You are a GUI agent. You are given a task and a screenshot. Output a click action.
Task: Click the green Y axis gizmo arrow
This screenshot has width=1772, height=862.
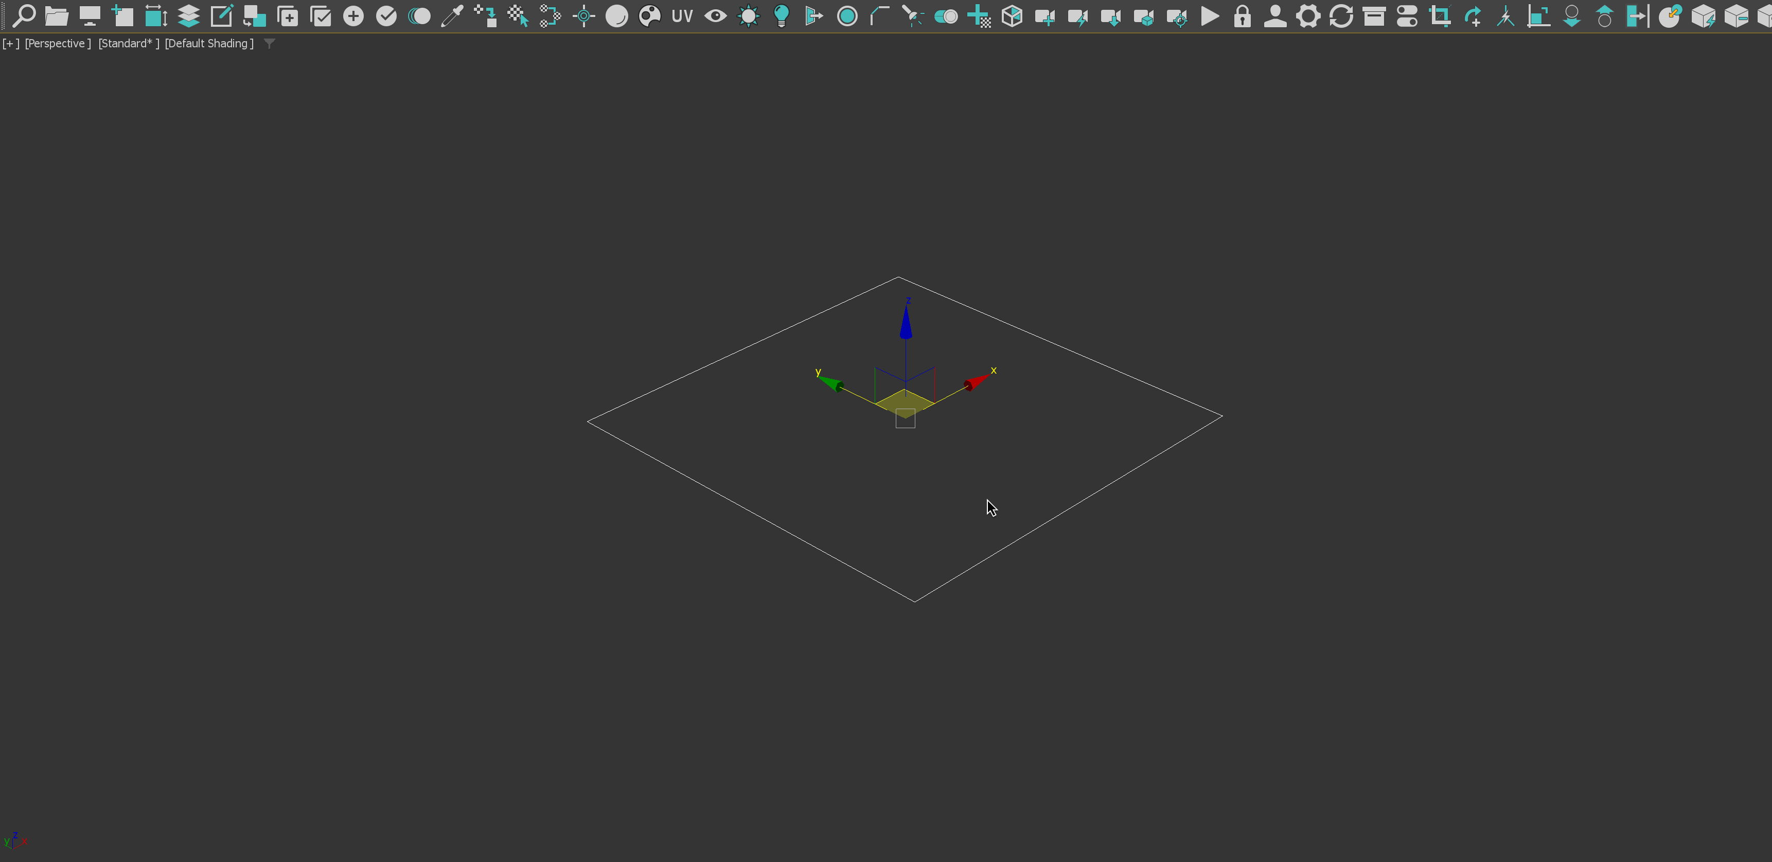click(831, 384)
